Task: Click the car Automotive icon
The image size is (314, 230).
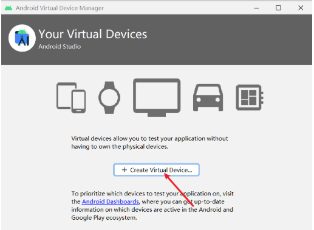Action: point(208,98)
